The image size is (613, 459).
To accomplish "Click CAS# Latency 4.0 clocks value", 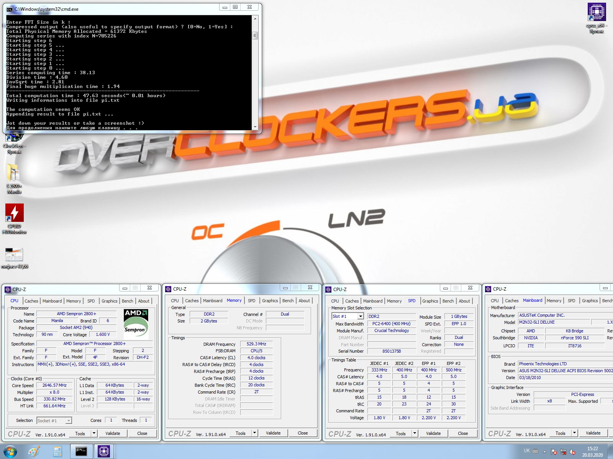I will coord(256,358).
